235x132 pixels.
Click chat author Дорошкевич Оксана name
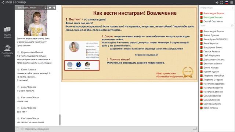(32, 52)
